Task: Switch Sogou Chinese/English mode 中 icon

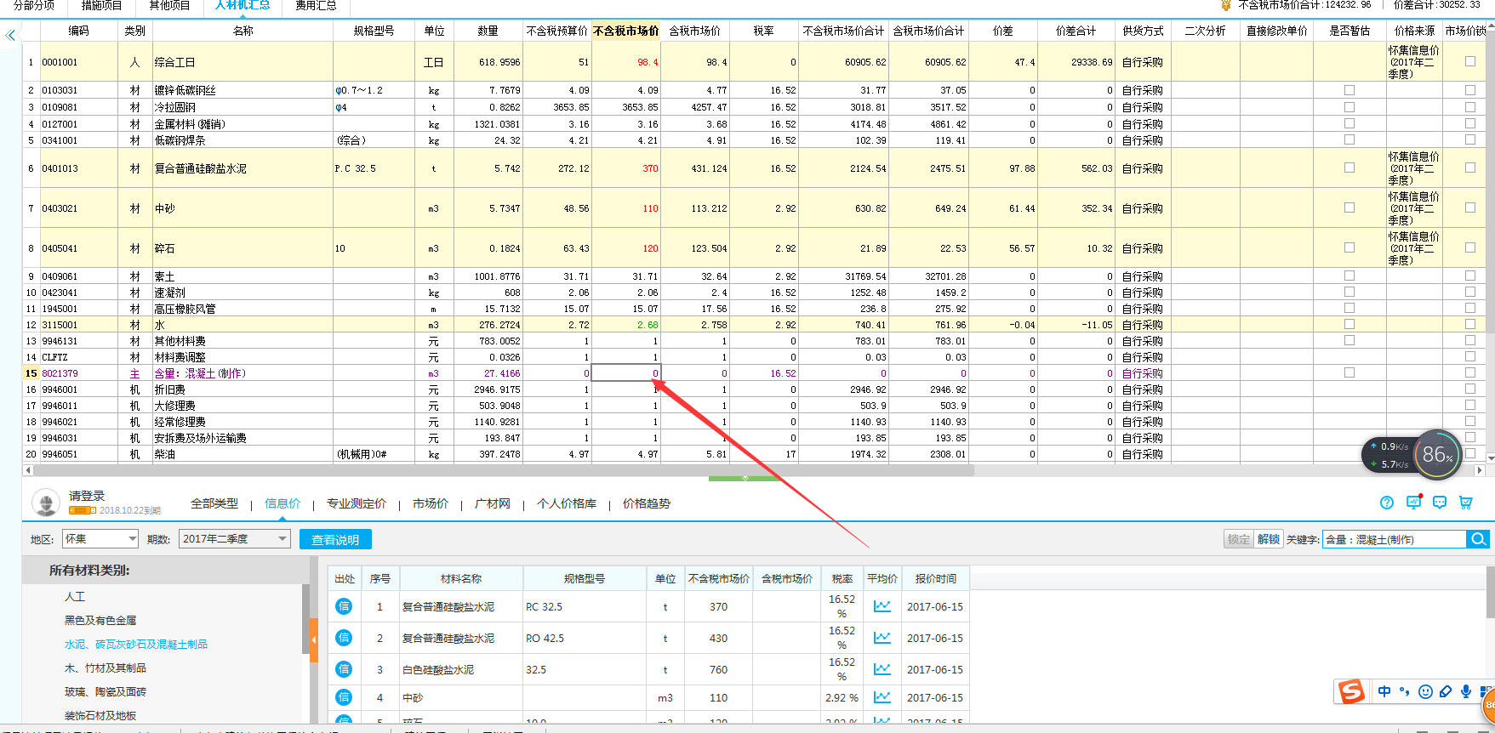Action: (1384, 691)
